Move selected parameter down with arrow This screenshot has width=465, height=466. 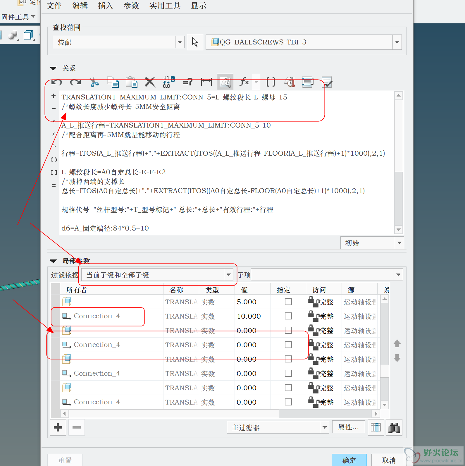click(397, 358)
